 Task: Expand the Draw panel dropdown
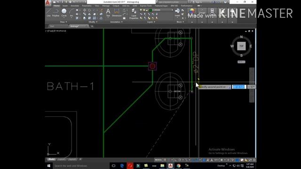pos(63,22)
